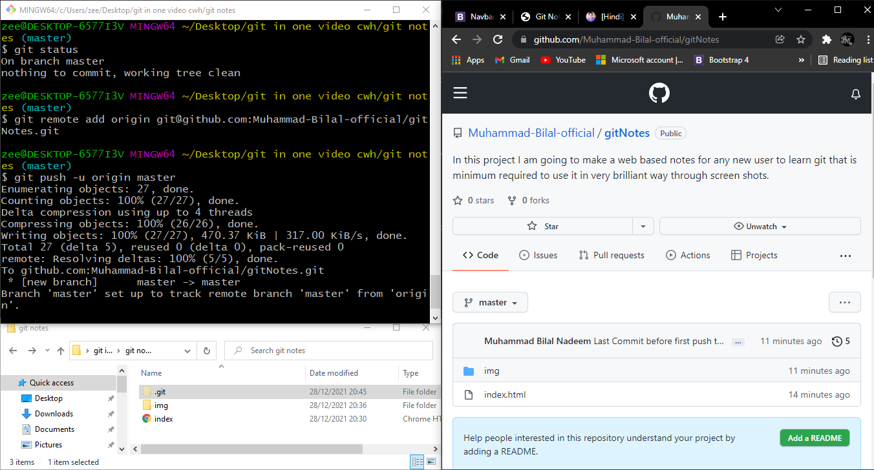This screenshot has width=874, height=470.
Task: Open Desktop in Quick access
Action: (x=48, y=398)
